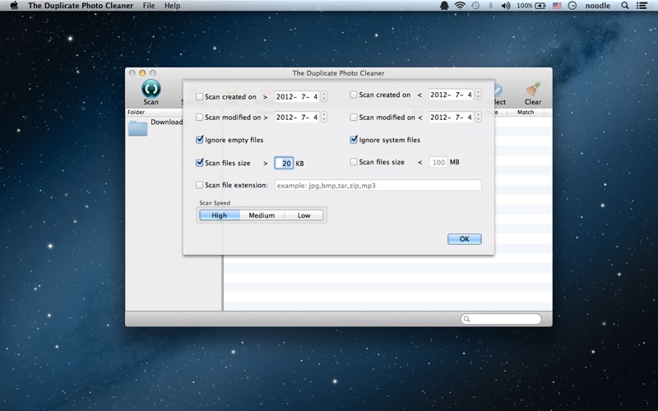Image resolution: width=658 pixels, height=411 pixels.
Task: Step the modified-on less-than date stepper
Action: pyautogui.click(x=479, y=117)
